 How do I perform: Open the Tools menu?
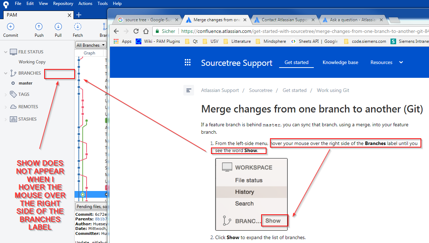pos(102,4)
